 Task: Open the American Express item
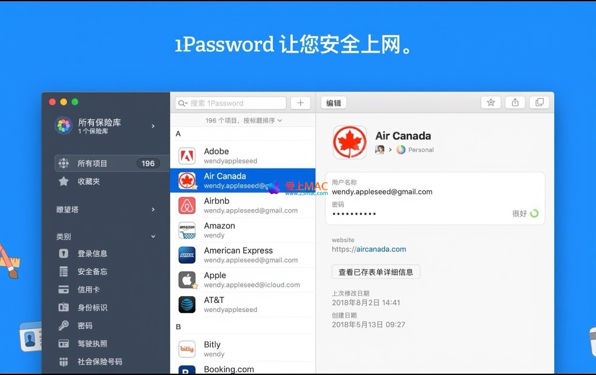coord(242,255)
